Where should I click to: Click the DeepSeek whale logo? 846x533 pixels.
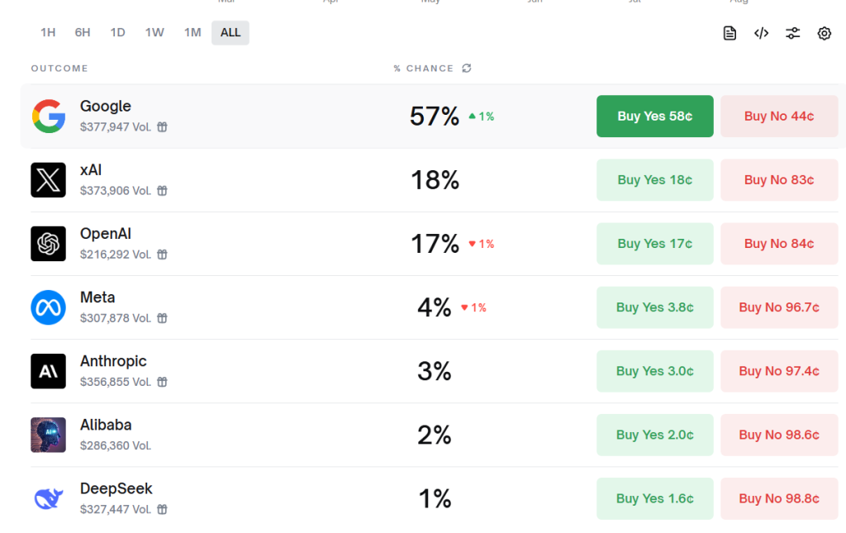pyautogui.click(x=48, y=498)
